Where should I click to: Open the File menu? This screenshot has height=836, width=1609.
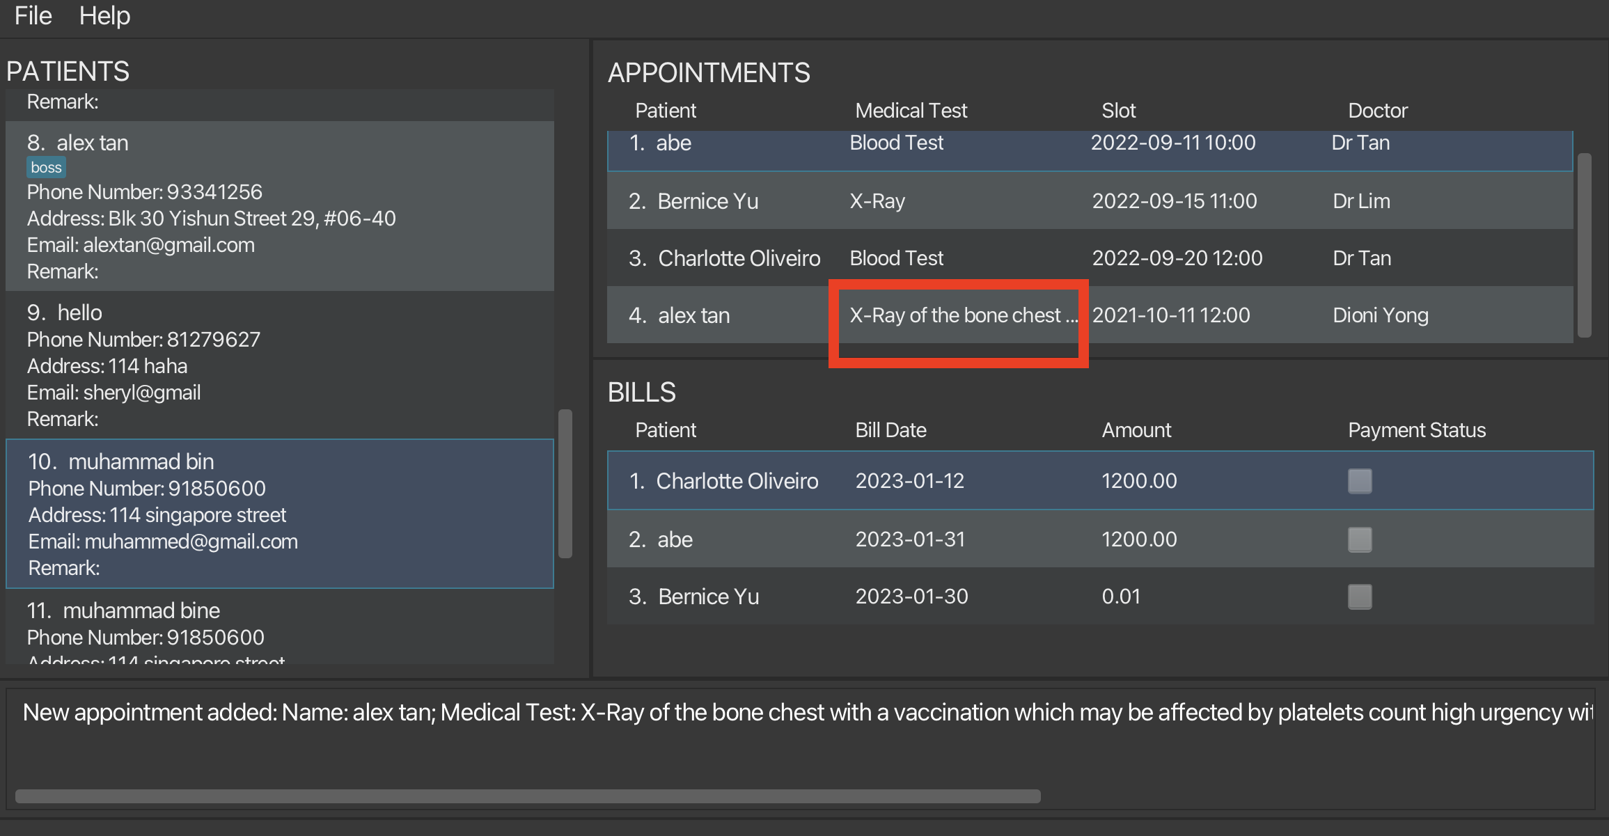pos(33,15)
